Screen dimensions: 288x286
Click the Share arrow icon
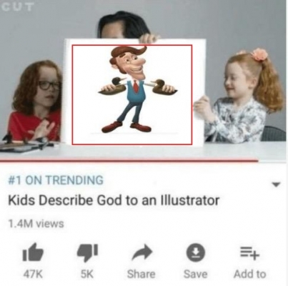[142, 253]
